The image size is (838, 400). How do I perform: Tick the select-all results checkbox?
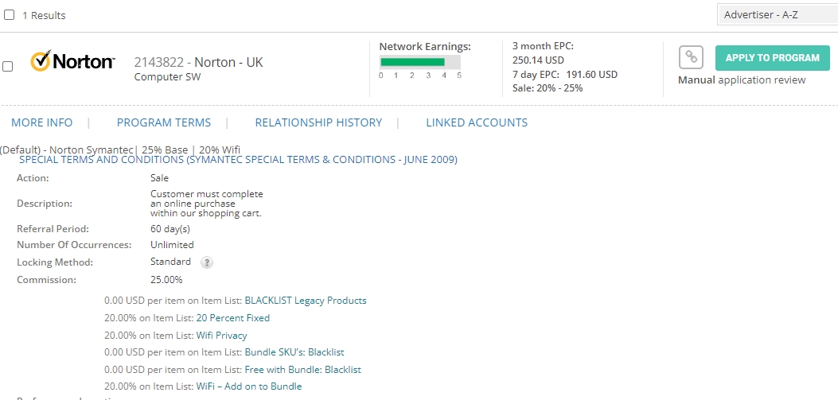pos(9,15)
